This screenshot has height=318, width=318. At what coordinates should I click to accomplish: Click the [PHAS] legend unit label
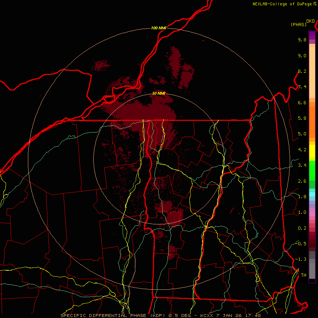[x=299, y=24]
